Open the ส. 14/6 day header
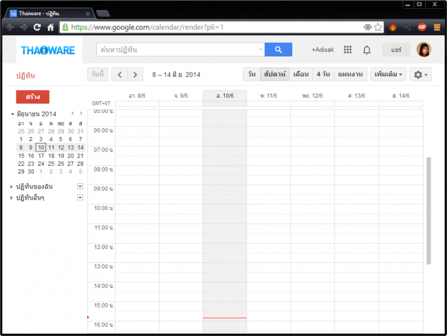The width and height of the screenshot is (447, 336). pos(400,96)
